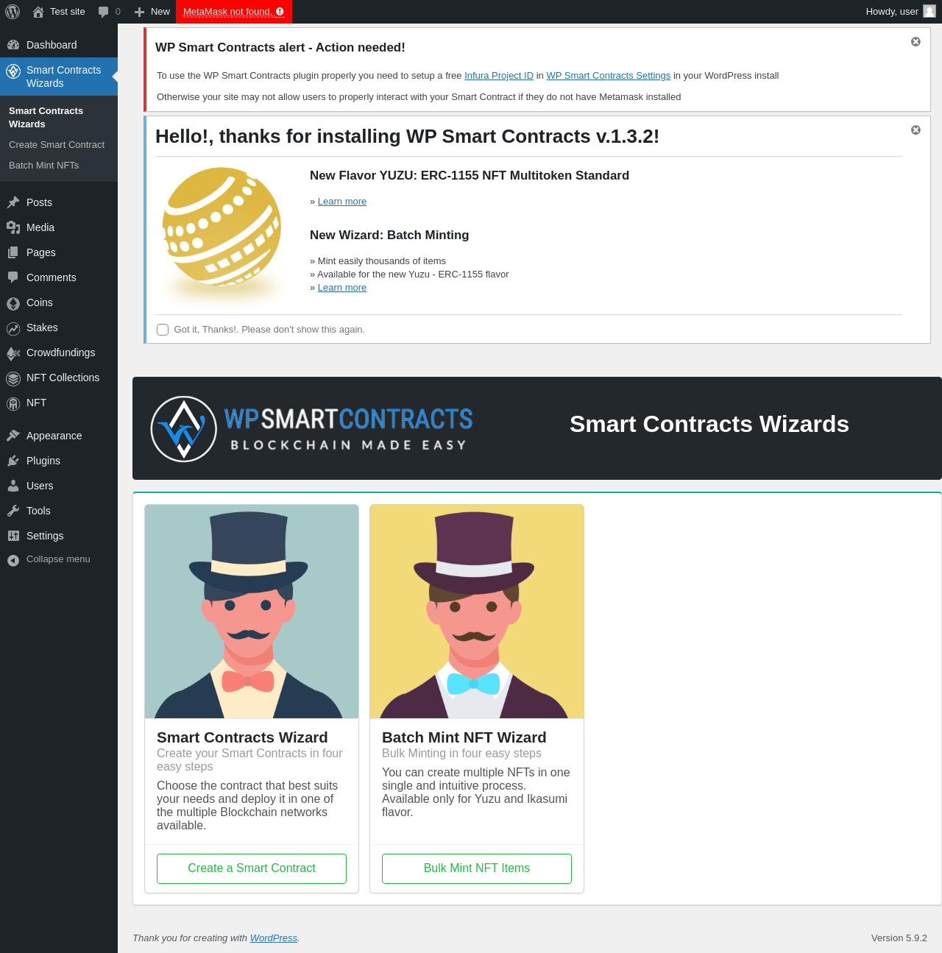Click the Bulk Mint NFT Items button

point(477,868)
